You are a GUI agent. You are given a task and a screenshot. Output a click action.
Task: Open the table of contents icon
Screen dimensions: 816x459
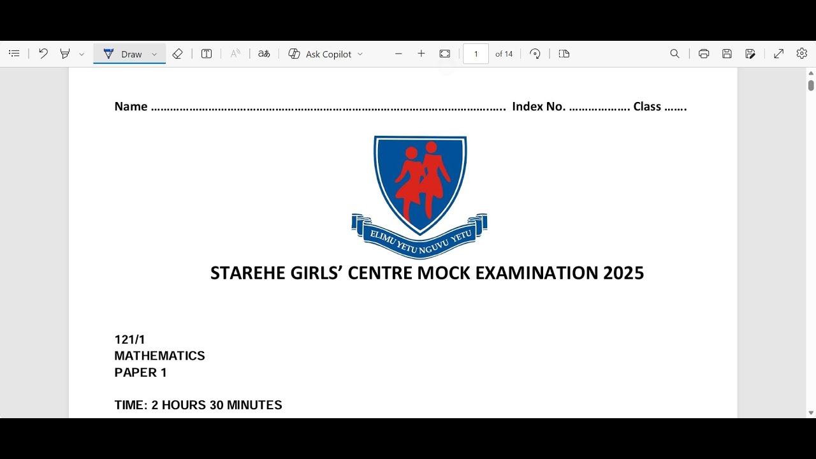tap(14, 54)
